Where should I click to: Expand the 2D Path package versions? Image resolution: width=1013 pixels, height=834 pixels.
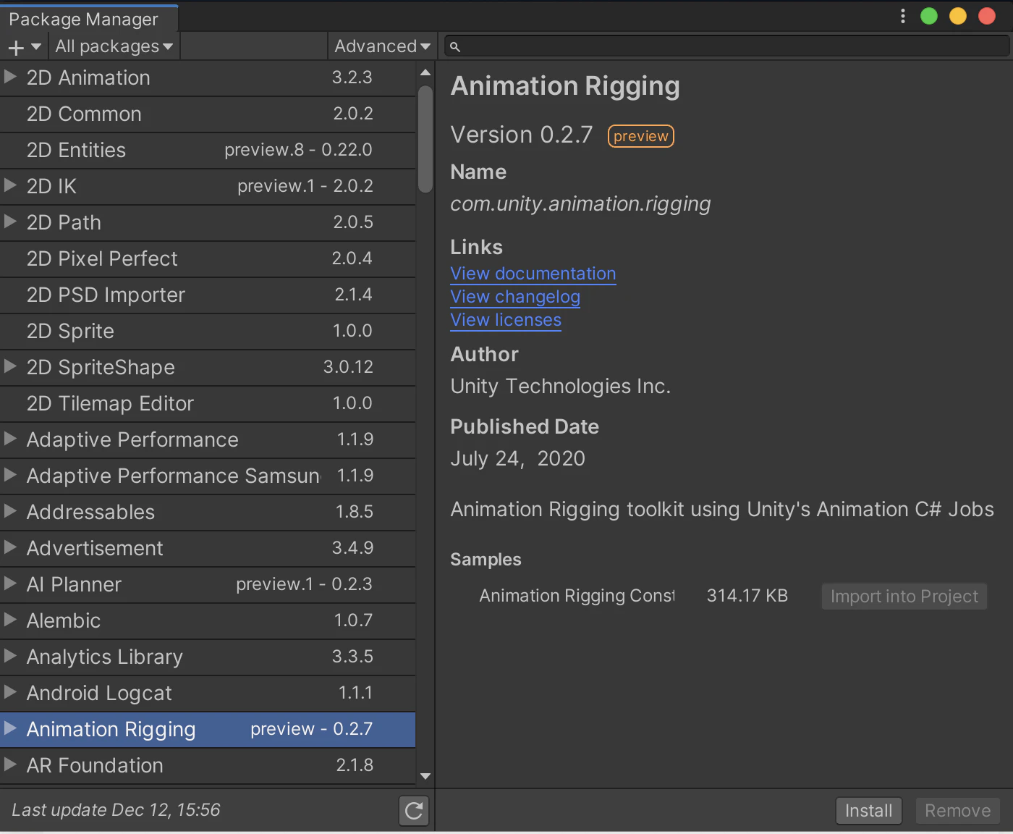[10, 222]
